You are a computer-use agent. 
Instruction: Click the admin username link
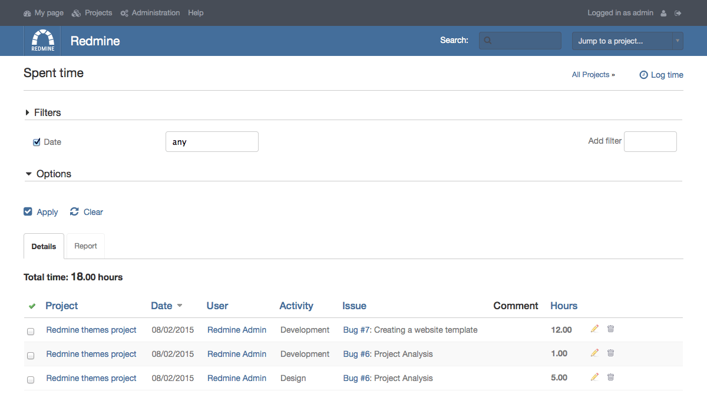(643, 13)
